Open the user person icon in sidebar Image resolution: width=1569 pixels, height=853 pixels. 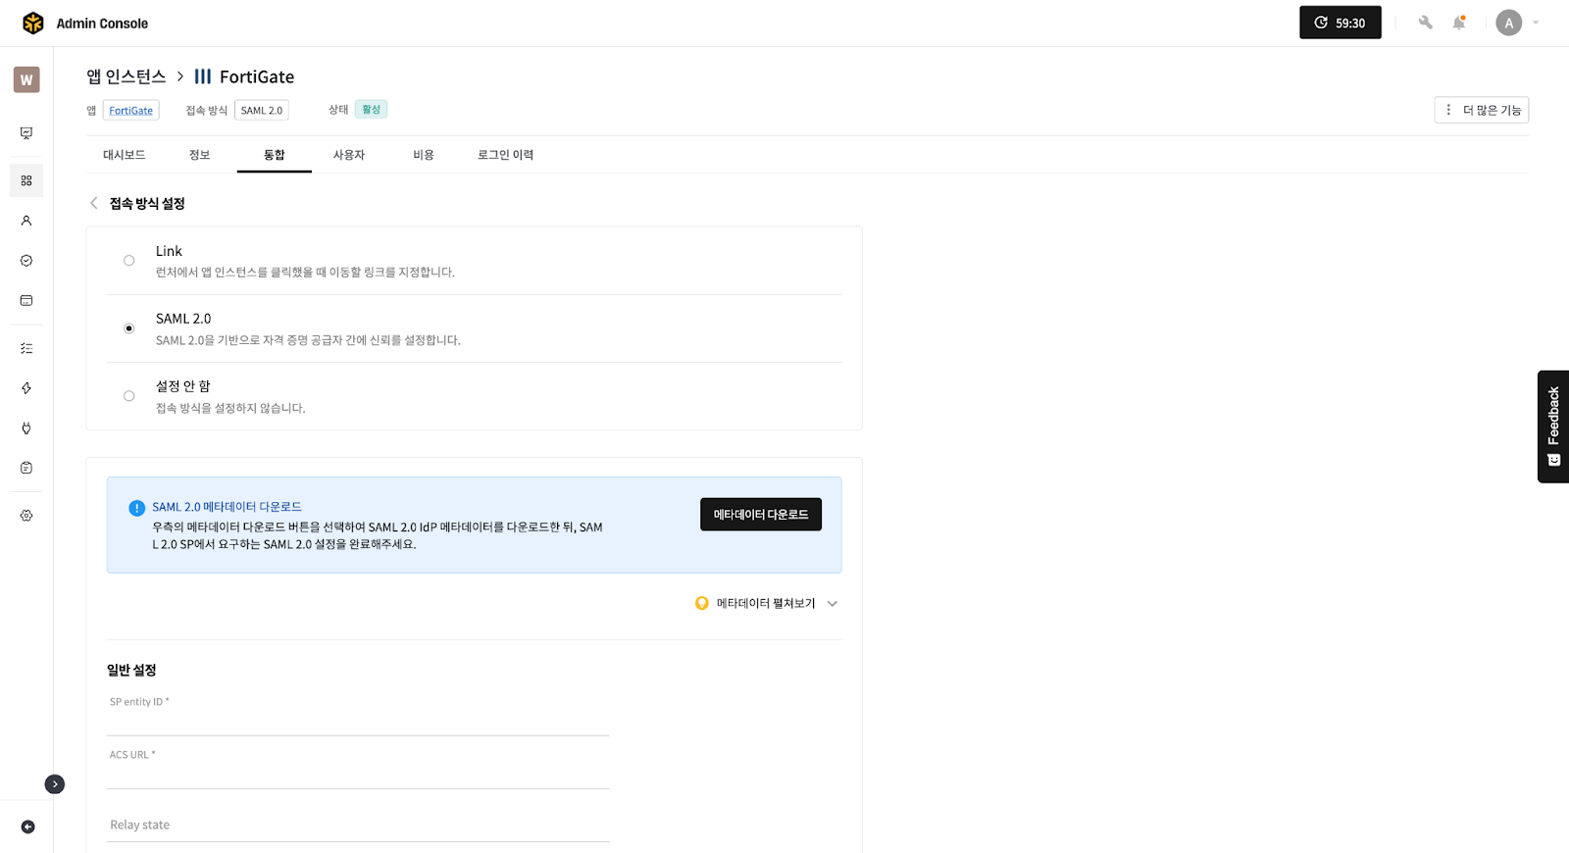[26, 221]
